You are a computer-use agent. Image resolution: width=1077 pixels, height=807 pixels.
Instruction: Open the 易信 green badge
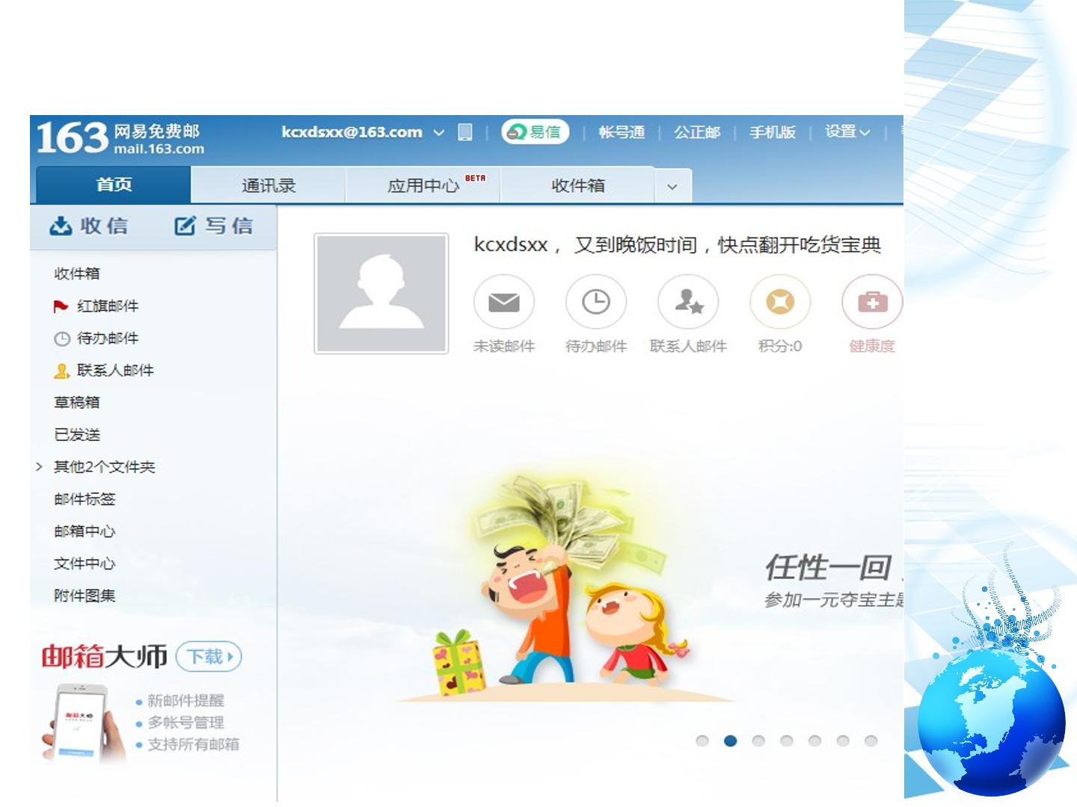pos(536,132)
